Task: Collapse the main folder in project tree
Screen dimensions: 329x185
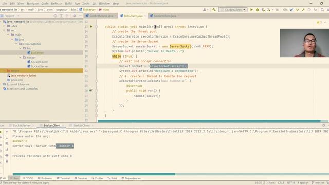Action: tap(8, 35)
